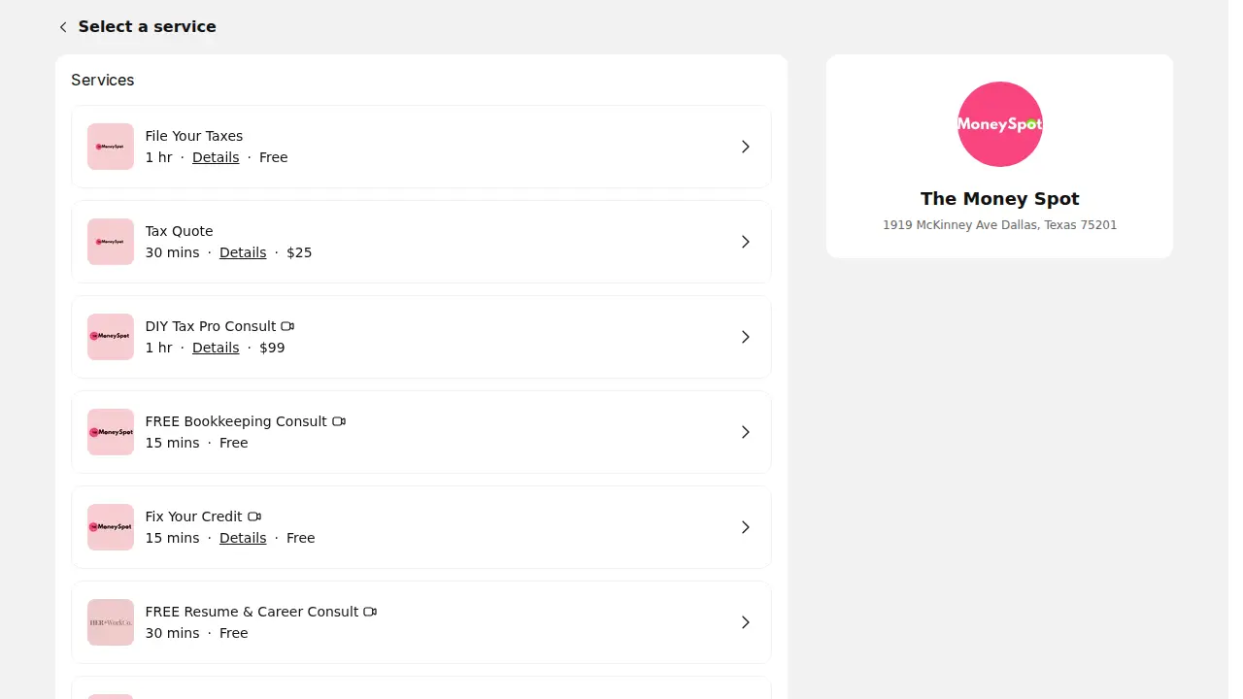Viewport: 1243px width, 699px height.
Task: Click the Fix Your Credit logo thumbnail
Action: point(111,527)
